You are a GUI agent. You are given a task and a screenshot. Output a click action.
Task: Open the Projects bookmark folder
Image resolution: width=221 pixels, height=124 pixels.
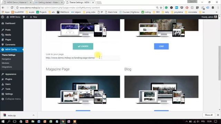41,12
